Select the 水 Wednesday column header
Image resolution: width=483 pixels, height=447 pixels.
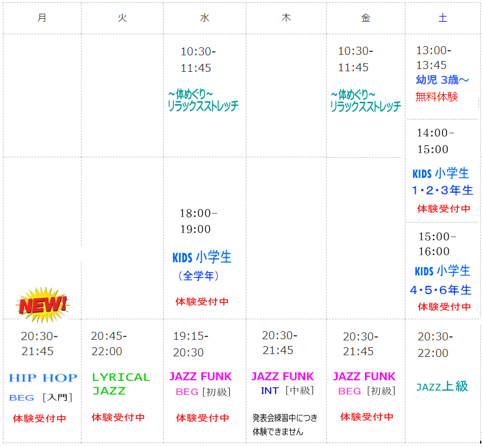click(204, 18)
